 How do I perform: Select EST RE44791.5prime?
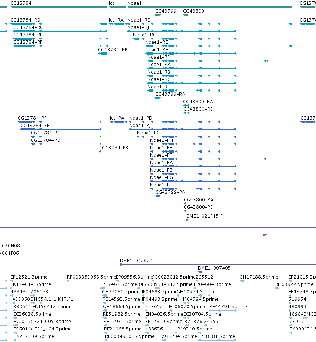(228, 306)
